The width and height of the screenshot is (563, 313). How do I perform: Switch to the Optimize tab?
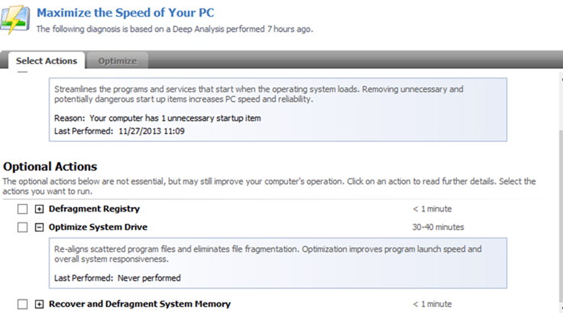118,60
